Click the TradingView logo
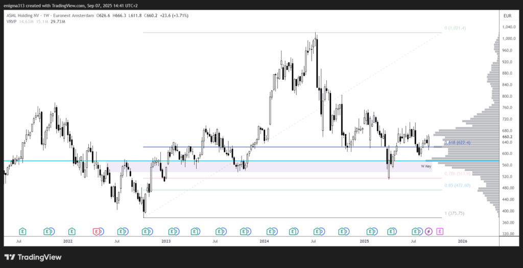Image resolution: width=523 pixels, height=268 pixels. [33, 257]
